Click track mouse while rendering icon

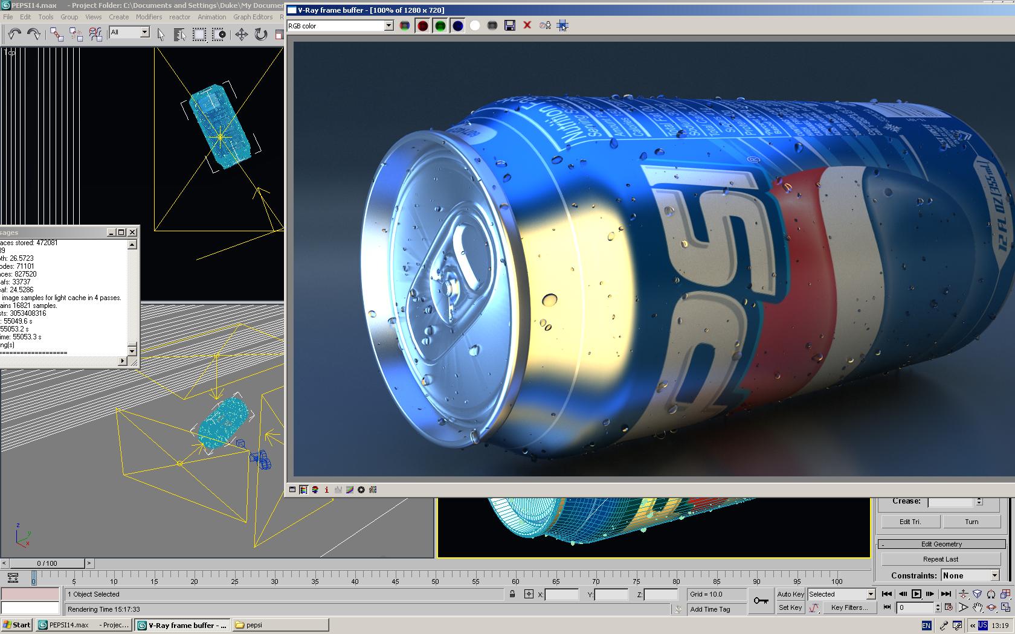pos(562,25)
